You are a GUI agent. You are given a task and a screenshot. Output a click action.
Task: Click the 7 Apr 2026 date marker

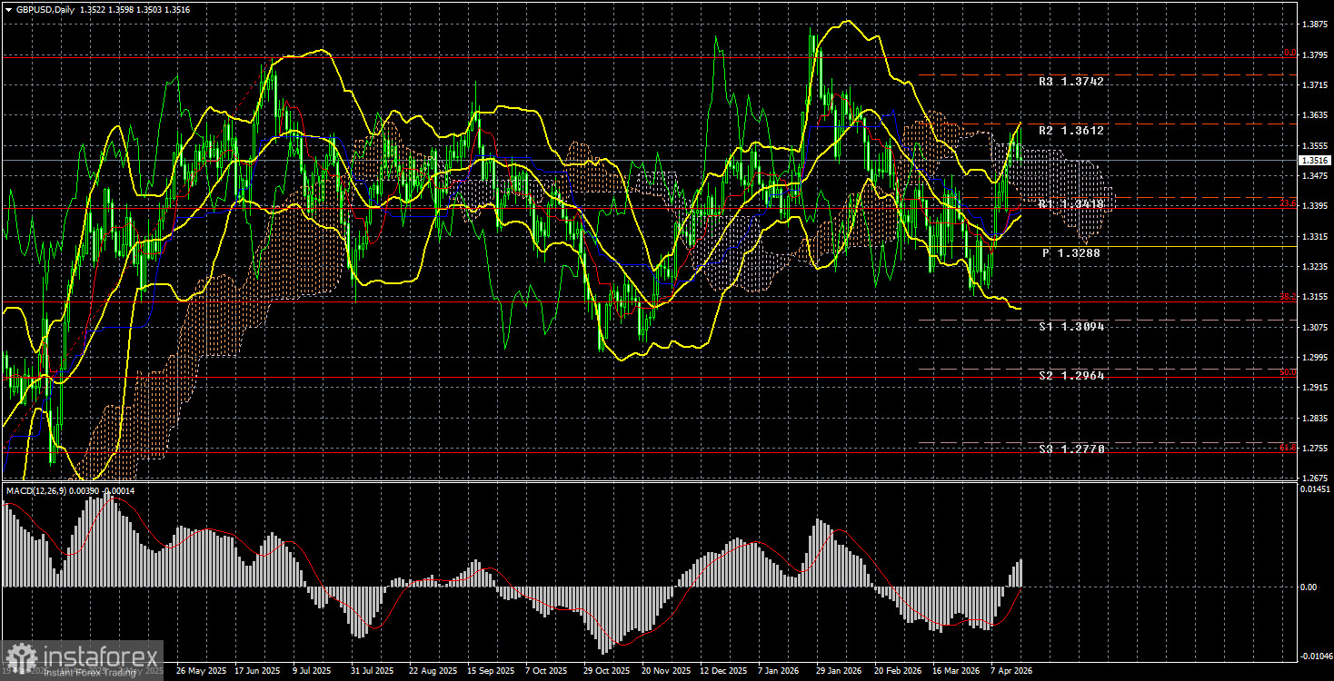tap(1005, 671)
